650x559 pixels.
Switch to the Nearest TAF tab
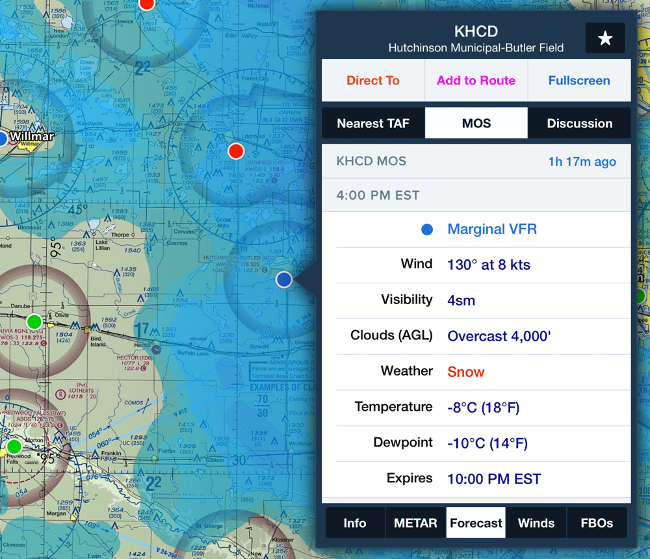(x=373, y=123)
